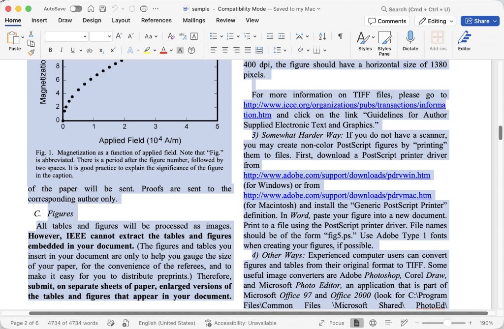Open the Insert tab
This screenshot has height=329, width=504.
tap(39, 20)
